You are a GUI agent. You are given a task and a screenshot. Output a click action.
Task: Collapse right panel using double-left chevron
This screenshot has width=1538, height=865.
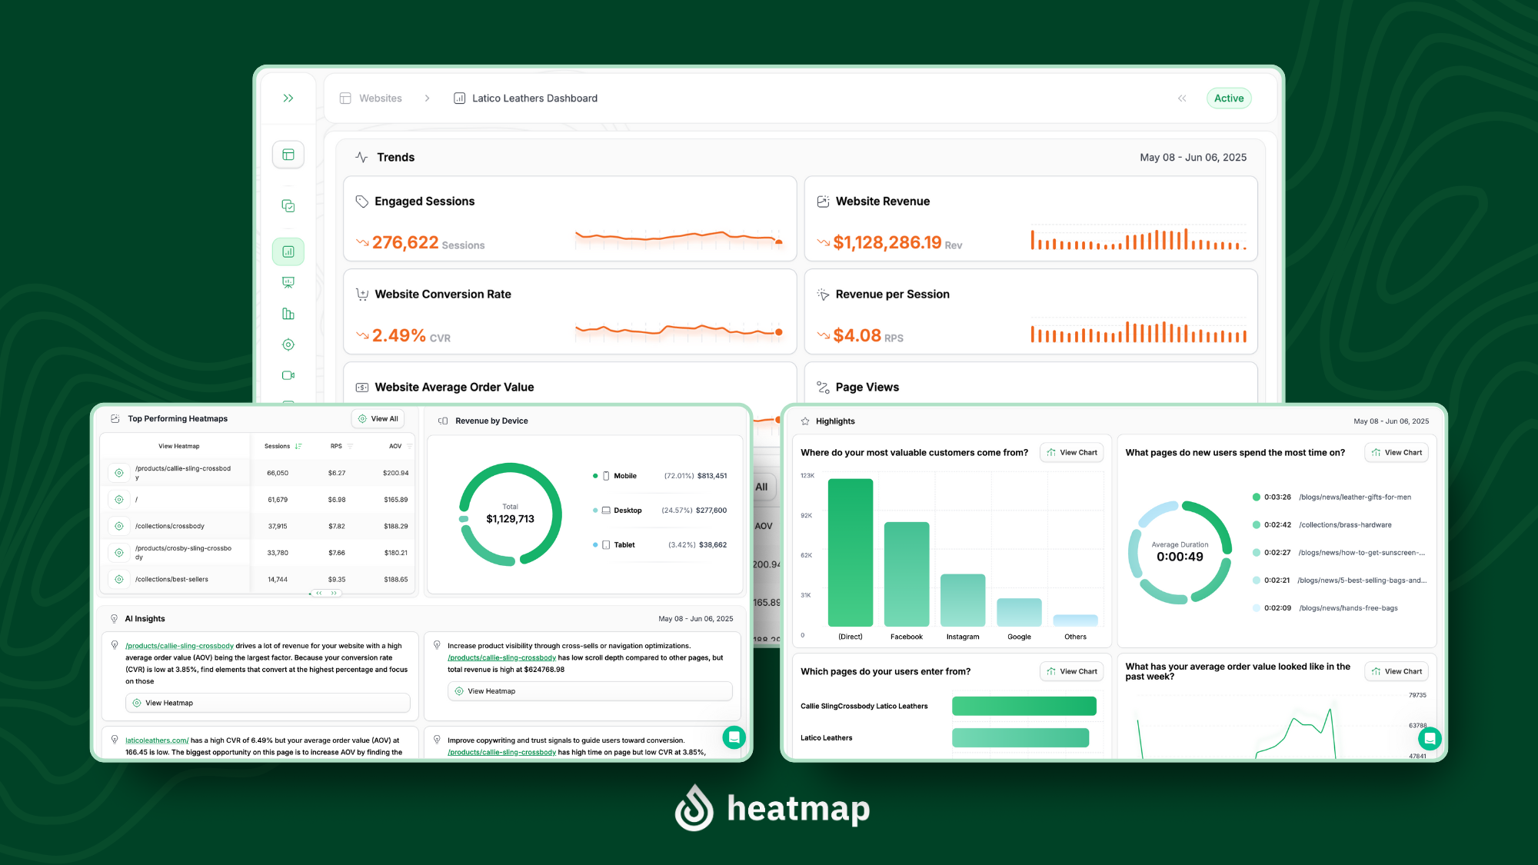1182,98
